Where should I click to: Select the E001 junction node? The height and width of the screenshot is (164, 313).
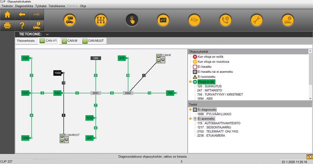[x=96, y=93]
